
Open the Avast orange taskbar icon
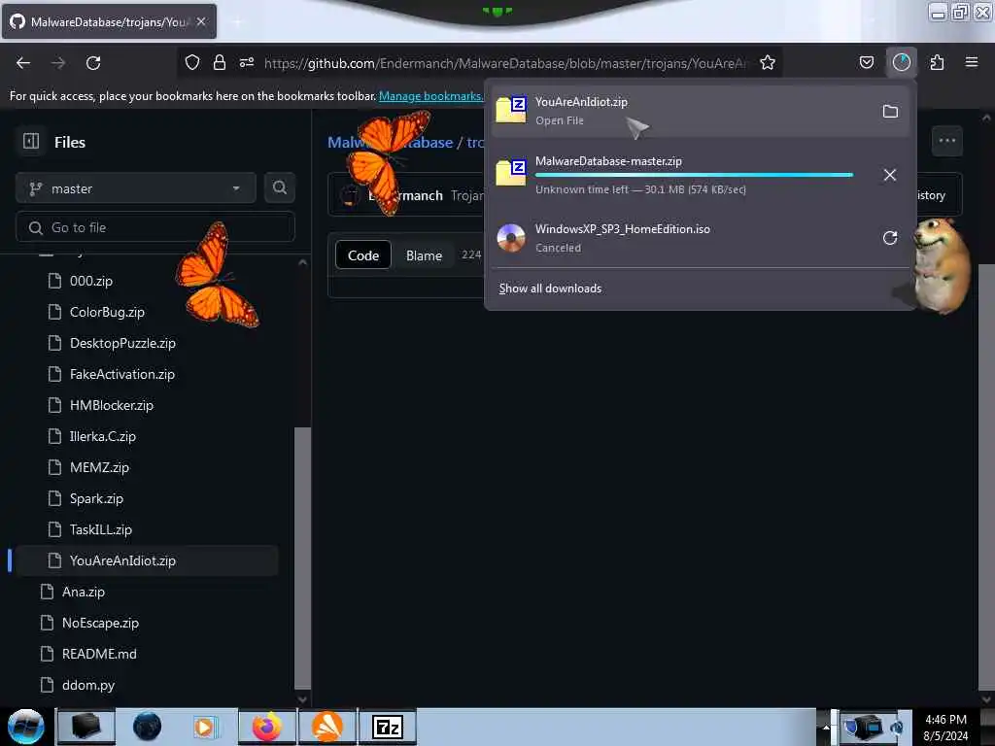pyautogui.click(x=327, y=727)
